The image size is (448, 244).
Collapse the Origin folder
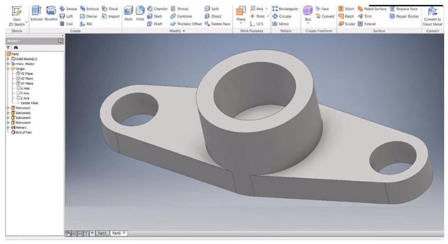(8, 69)
